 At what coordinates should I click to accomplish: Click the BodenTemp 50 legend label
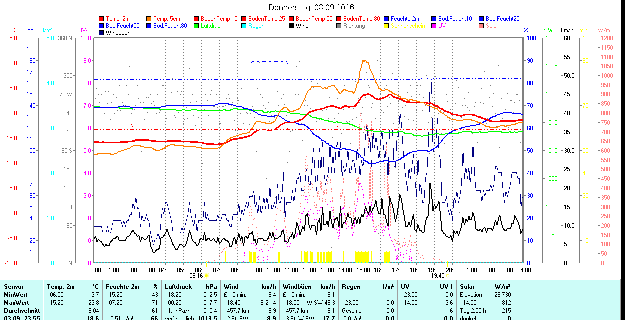[x=314, y=19]
